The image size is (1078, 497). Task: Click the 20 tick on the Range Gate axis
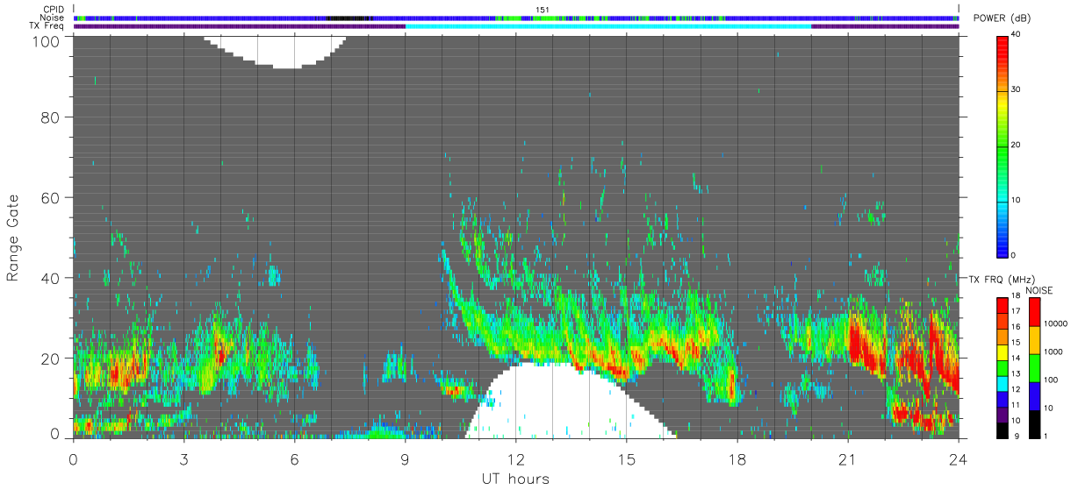[x=53, y=359]
